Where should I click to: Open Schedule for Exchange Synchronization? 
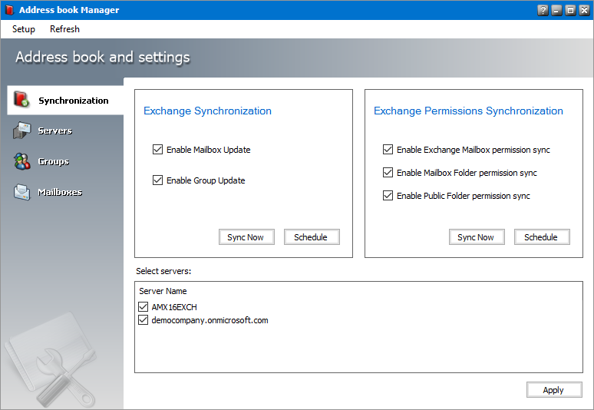(311, 237)
